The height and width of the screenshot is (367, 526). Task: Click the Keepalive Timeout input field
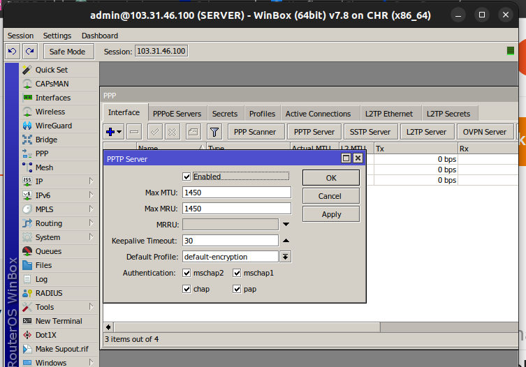(231, 241)
